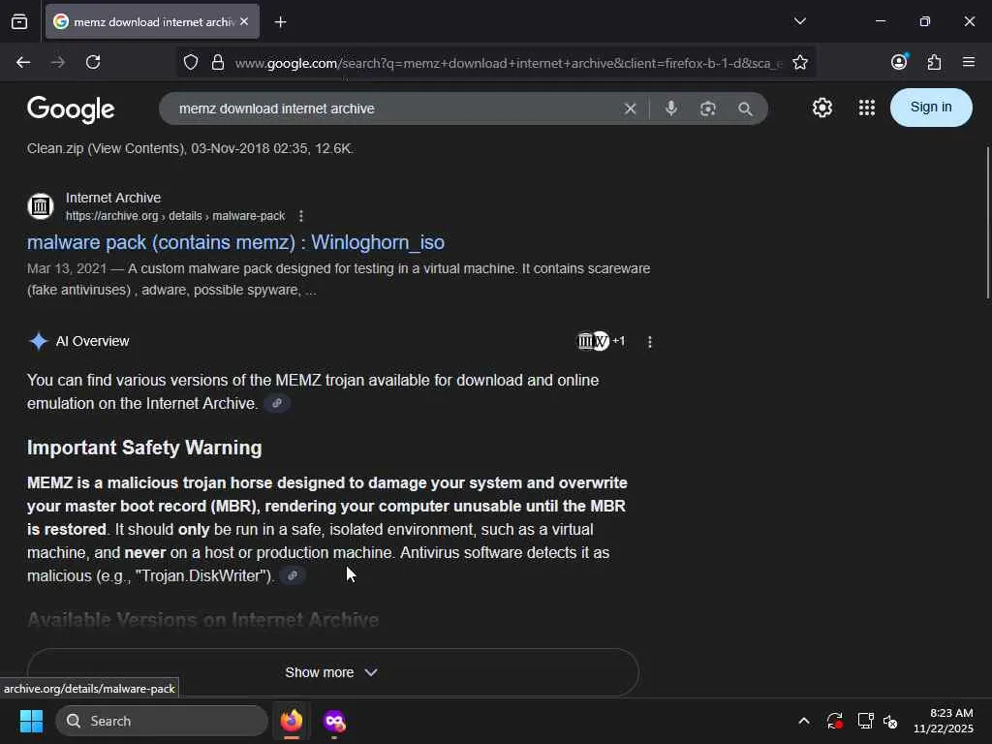Open the Google apps grid
The image size is (992, 744).
[x=867, y=108]
